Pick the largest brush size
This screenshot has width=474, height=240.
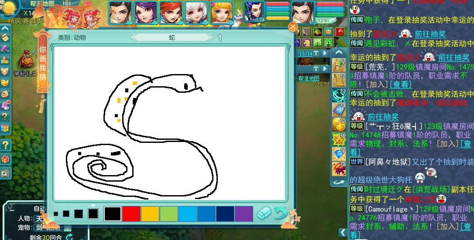(93, 214)
